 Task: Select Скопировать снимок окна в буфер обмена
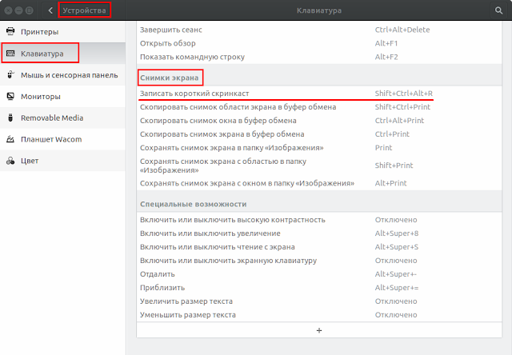coord(319,121)
